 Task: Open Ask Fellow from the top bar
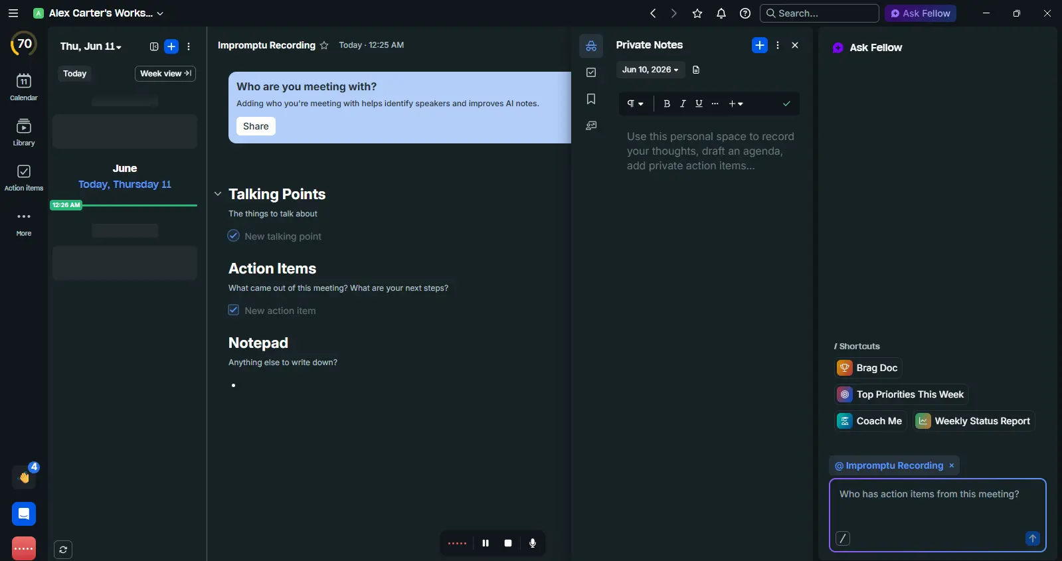coord(921,13)
